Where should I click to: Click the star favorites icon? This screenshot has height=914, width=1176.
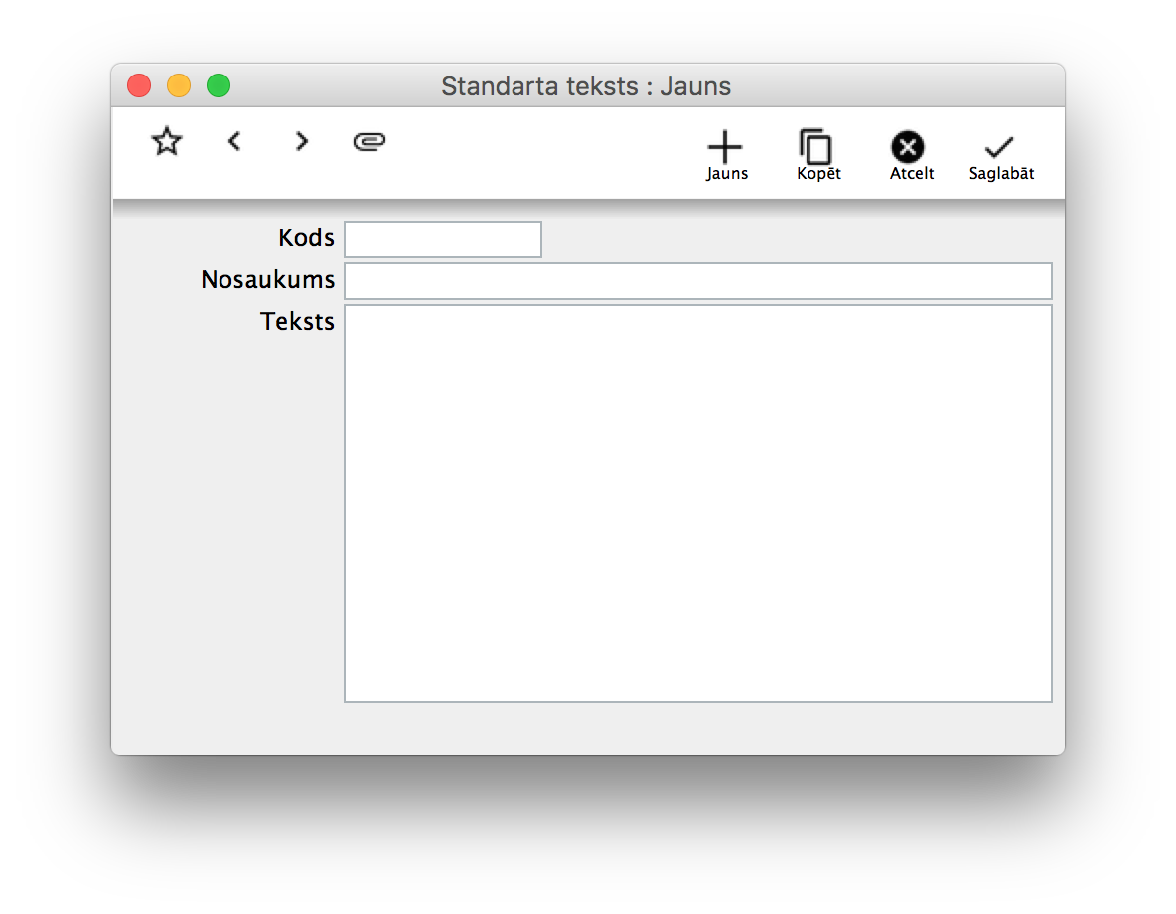167,142
